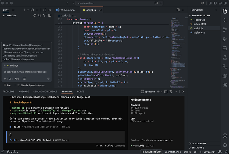Open the Auto model picker
This screenshot has width=229, height=154.
click(x=17, y=79)
